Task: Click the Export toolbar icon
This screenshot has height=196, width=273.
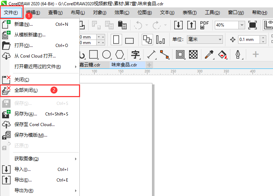Action: [x=192, y=25]
